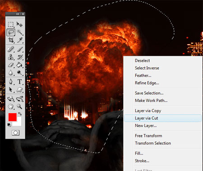
Task: Select the Brush tool
Action: click(19, 49)
